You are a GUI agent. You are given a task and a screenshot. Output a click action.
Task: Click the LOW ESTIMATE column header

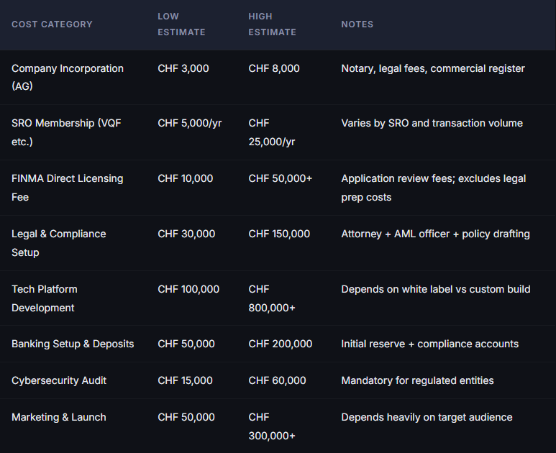click(x=181, y=24)
